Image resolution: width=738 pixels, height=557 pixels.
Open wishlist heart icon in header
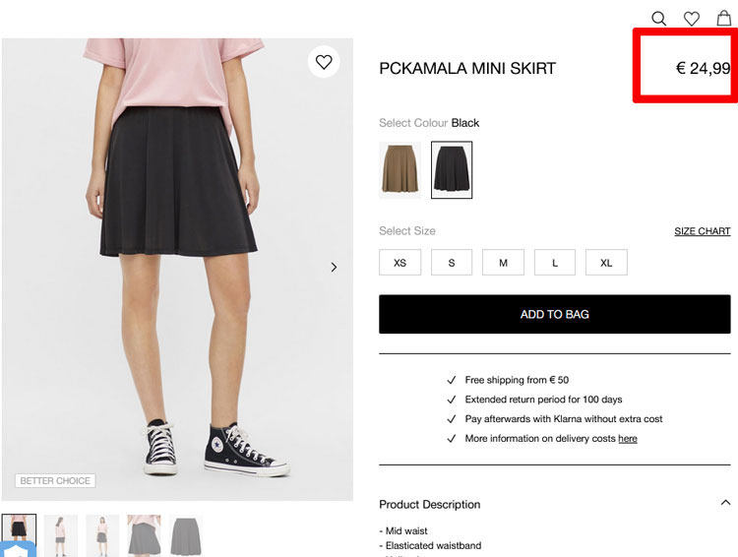(x=692, y=18)
